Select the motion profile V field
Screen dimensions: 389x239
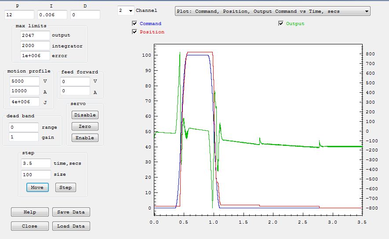(x=24, y=81)
